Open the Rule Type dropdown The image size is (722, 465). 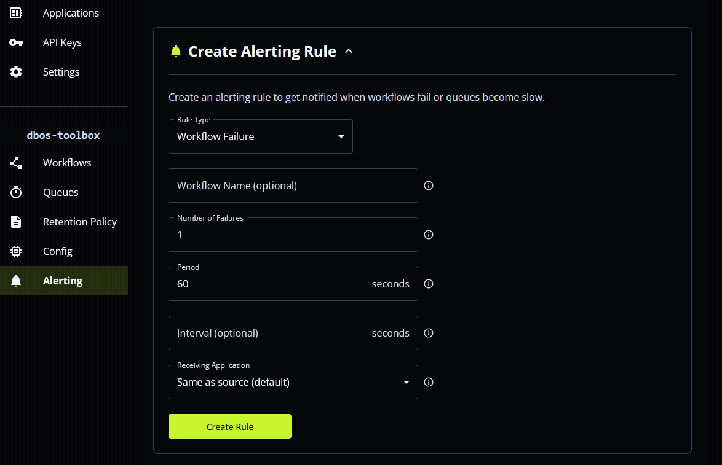pos(260,136)
